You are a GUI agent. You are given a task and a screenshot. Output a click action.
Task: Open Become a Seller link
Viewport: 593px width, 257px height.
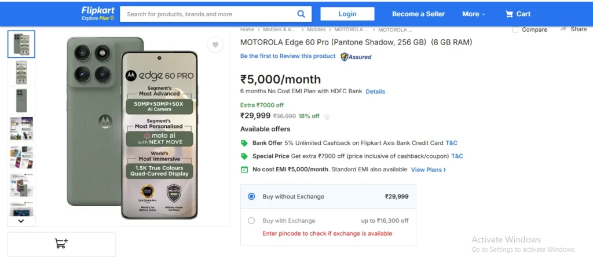[418, 14]
